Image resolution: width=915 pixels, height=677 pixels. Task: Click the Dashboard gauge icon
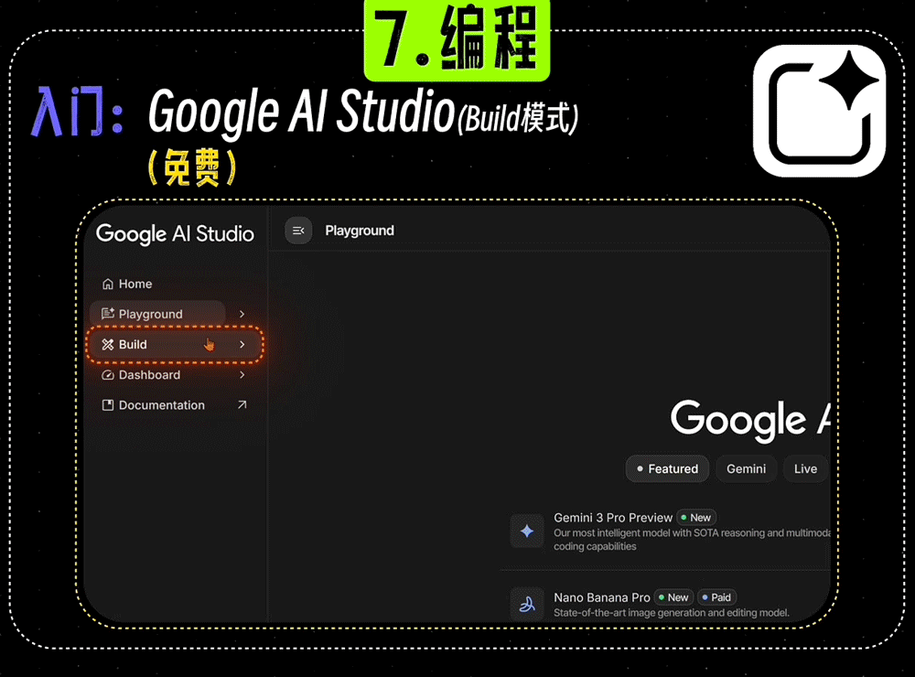click(107, 375)
